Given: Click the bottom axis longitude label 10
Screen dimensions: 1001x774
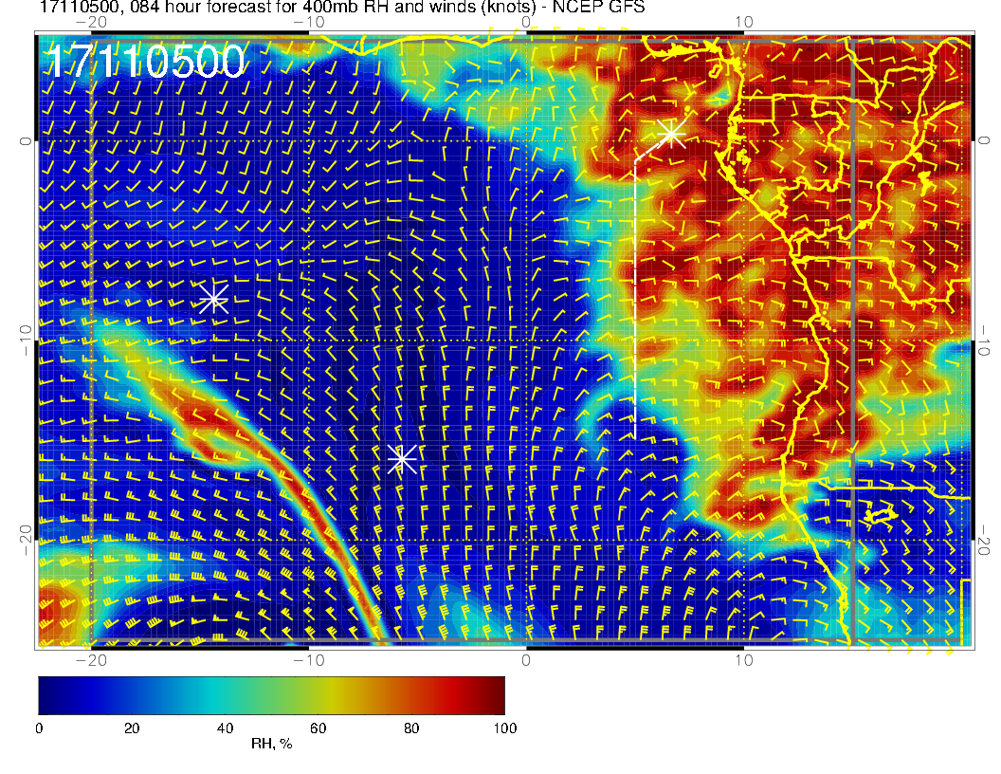Looking at the screenshot, I should pyautogui.click(x=744, y=659).
